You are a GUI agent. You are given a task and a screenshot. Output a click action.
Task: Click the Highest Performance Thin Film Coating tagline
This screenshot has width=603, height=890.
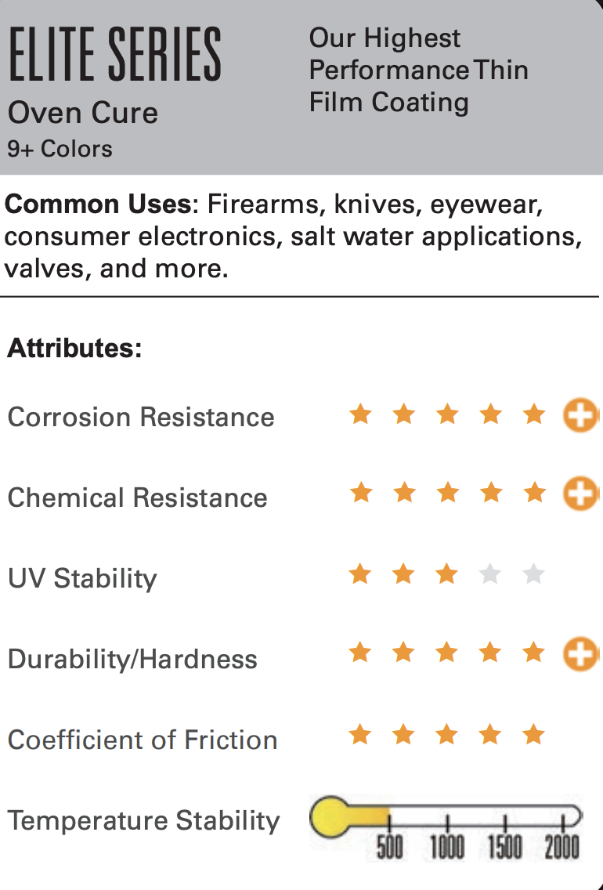point(418,70)
